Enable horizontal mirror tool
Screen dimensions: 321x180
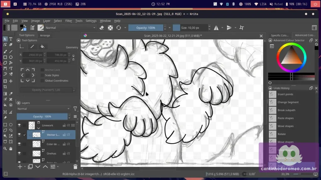click(x=216, y=28)
